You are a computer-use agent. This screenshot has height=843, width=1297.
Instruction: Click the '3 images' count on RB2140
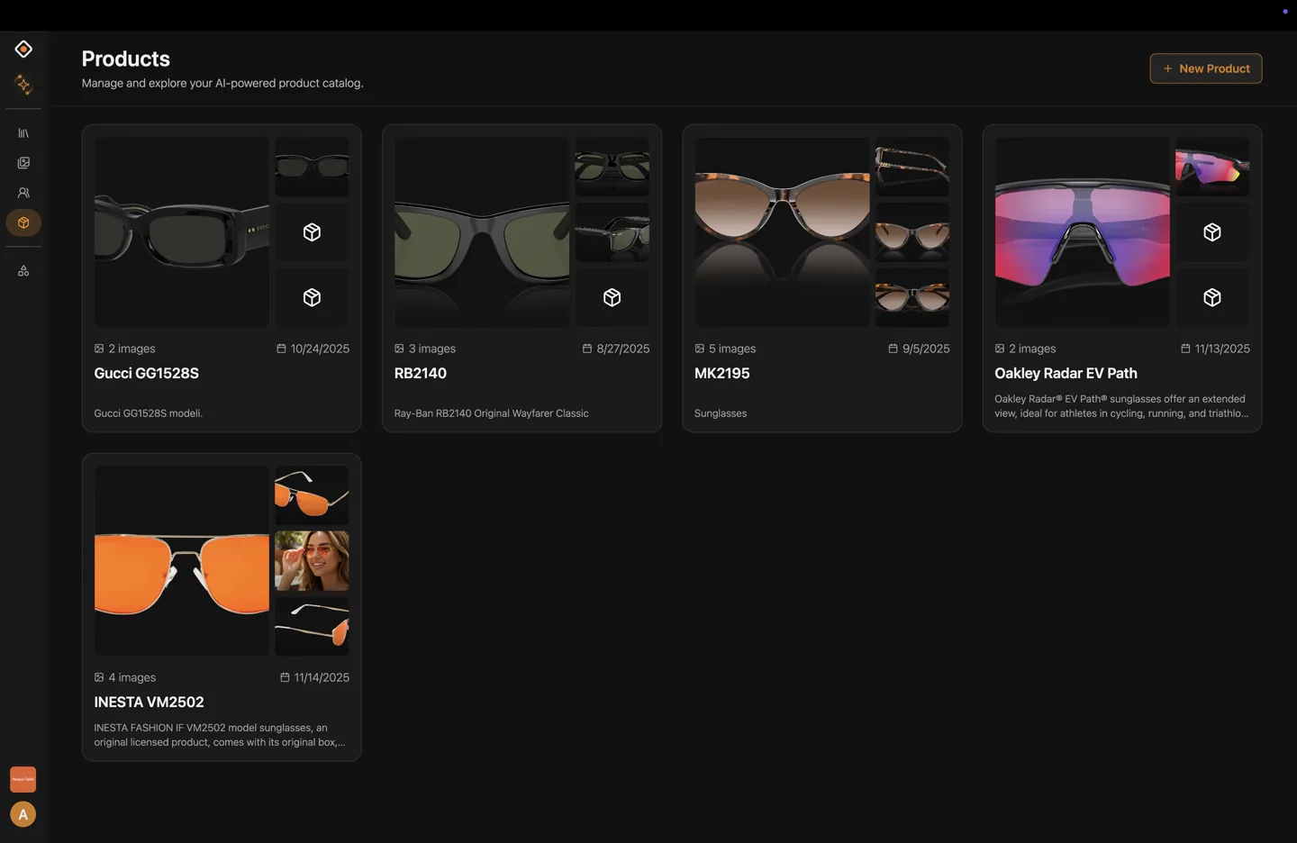(425, 349)
